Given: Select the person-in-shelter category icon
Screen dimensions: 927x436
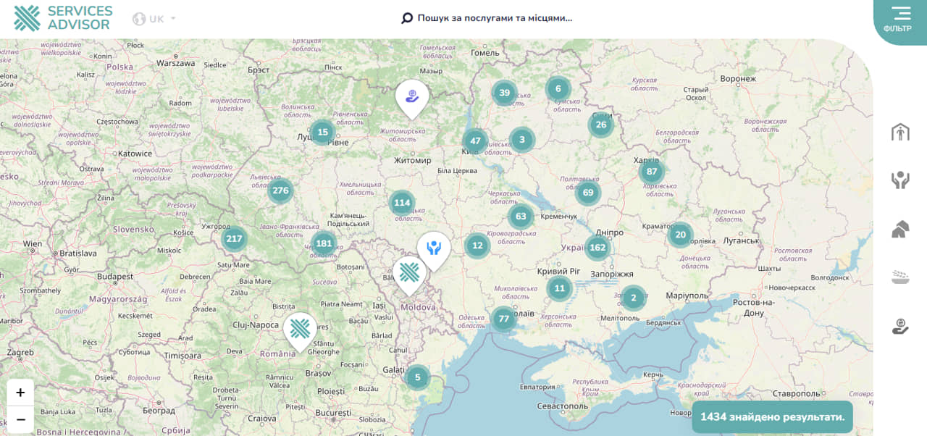Looking at the screenshot, I should coord(900,133).
